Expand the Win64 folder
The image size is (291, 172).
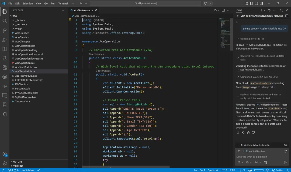(x=19, y=28)
